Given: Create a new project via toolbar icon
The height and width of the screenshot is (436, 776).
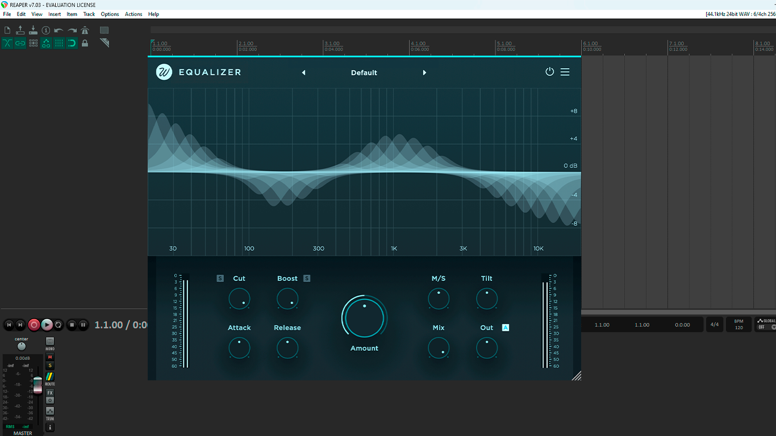Looking at the screenshot, I should click(x=7, y=30).
